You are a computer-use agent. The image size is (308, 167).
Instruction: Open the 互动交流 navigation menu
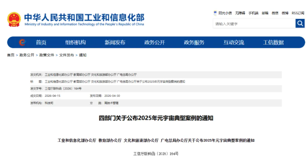[x=234, y=42]
